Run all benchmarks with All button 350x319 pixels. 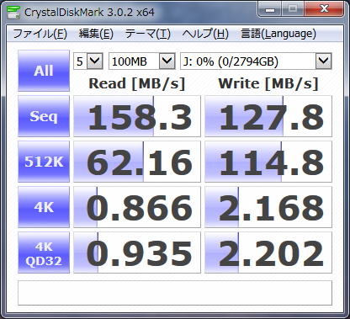(44, 71)
